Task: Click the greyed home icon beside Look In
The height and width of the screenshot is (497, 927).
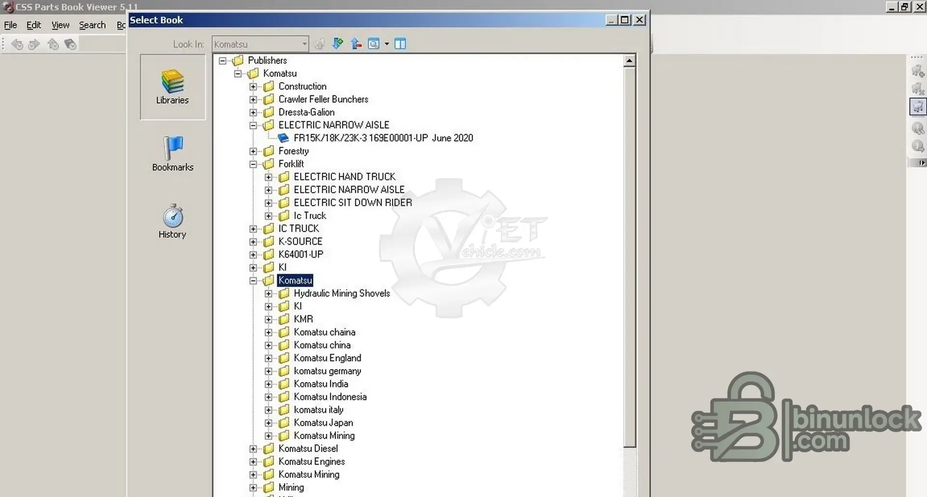Action: [x=319, y=44]
